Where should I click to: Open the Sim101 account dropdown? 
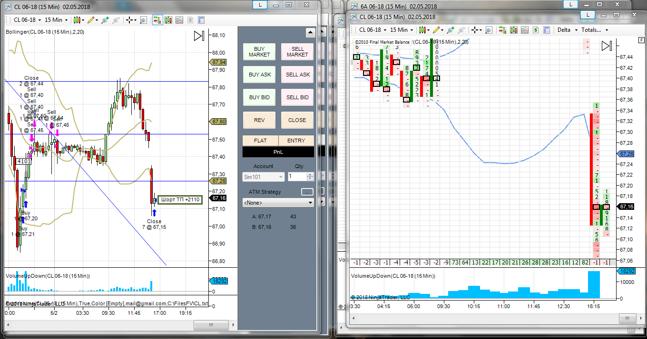264,177
